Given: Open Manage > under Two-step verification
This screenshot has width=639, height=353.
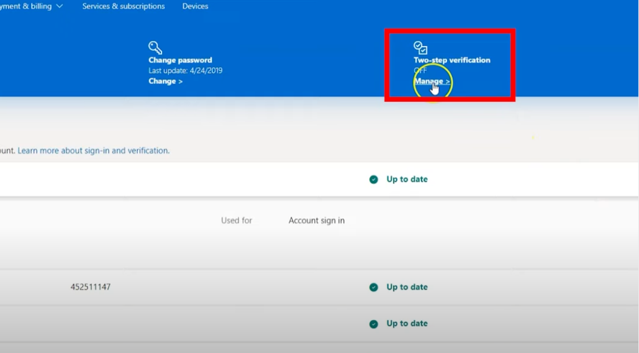Looking at the screenshot, I should click(432, 81).
